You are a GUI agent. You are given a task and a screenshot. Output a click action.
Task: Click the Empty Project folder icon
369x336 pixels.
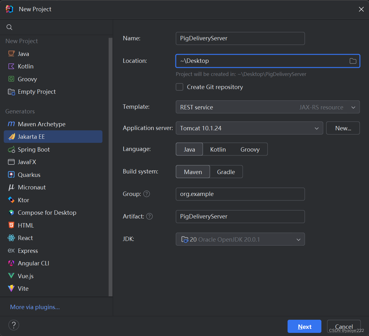click(x=11, y=92)
